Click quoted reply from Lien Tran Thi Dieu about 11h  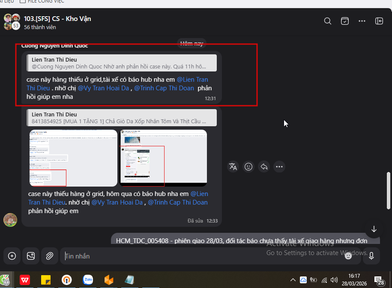pyautogui.click(x=122, y=63)
